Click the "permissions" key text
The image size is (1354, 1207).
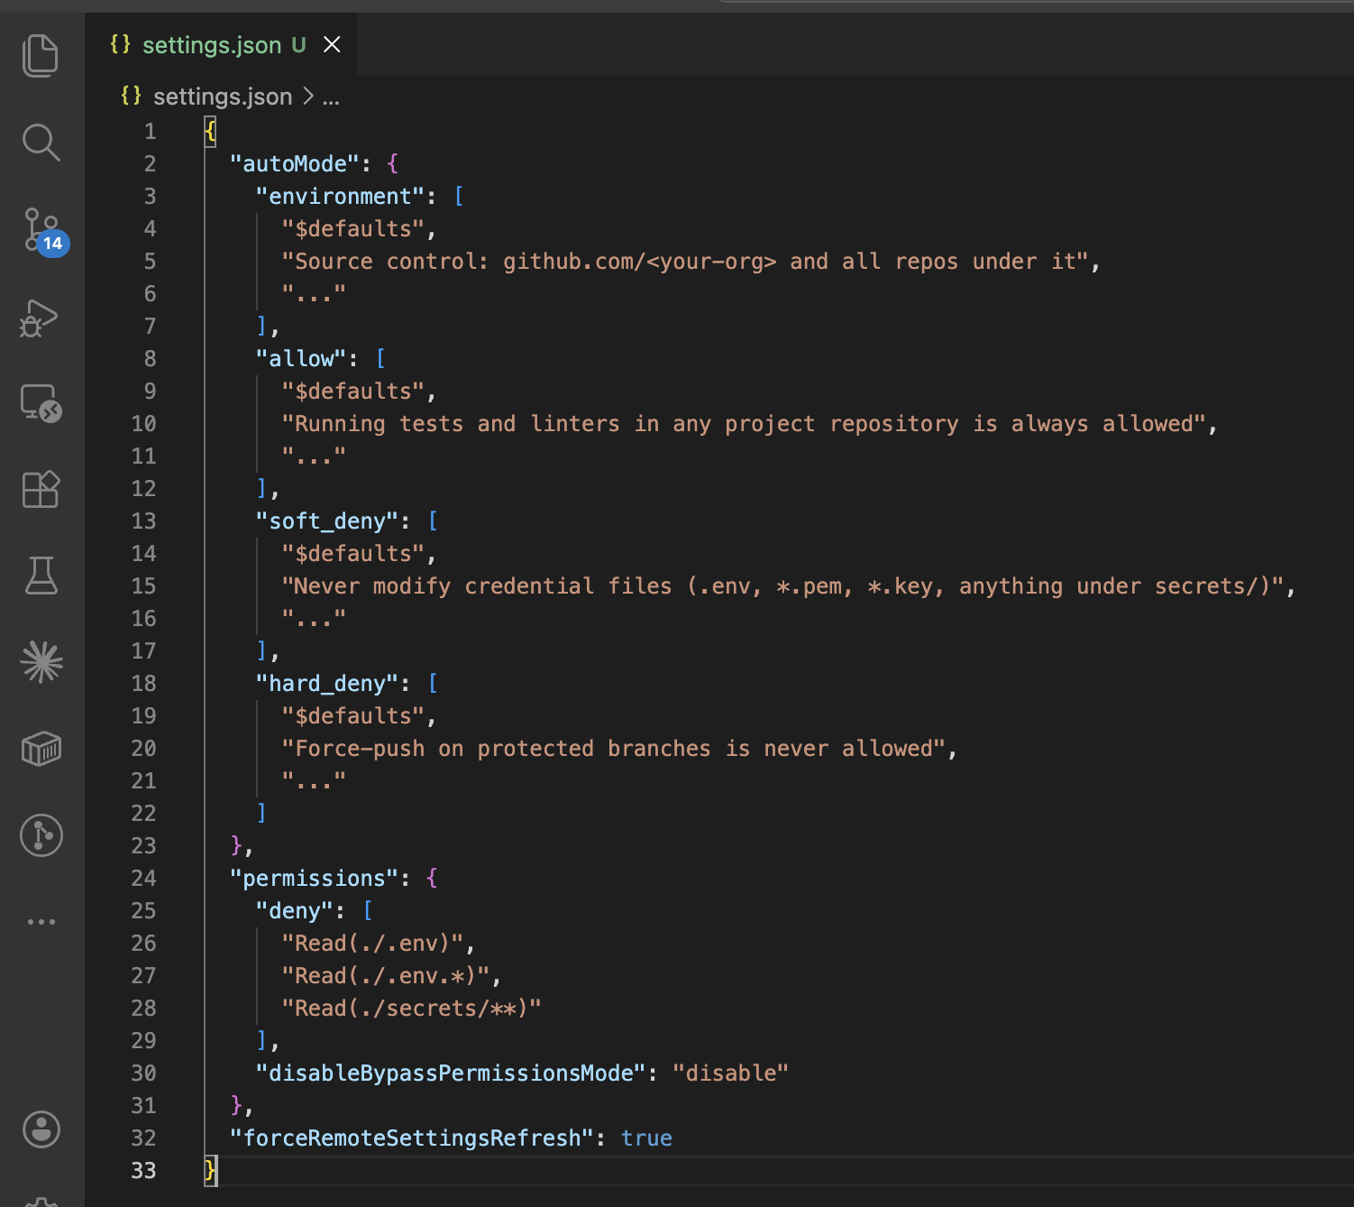[x=315, y=879]
